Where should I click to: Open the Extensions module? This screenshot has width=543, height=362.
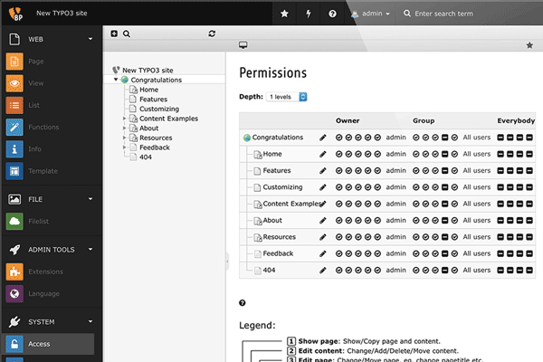click(x=44, y=271)
